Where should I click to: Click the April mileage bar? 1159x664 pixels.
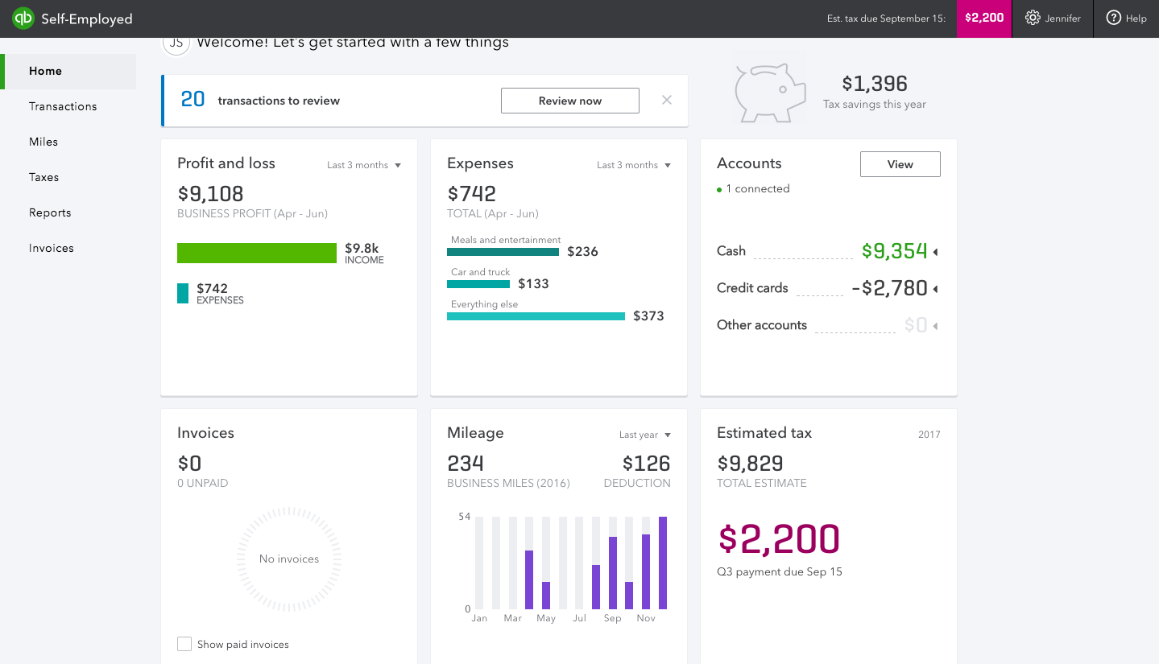point(529,579)
